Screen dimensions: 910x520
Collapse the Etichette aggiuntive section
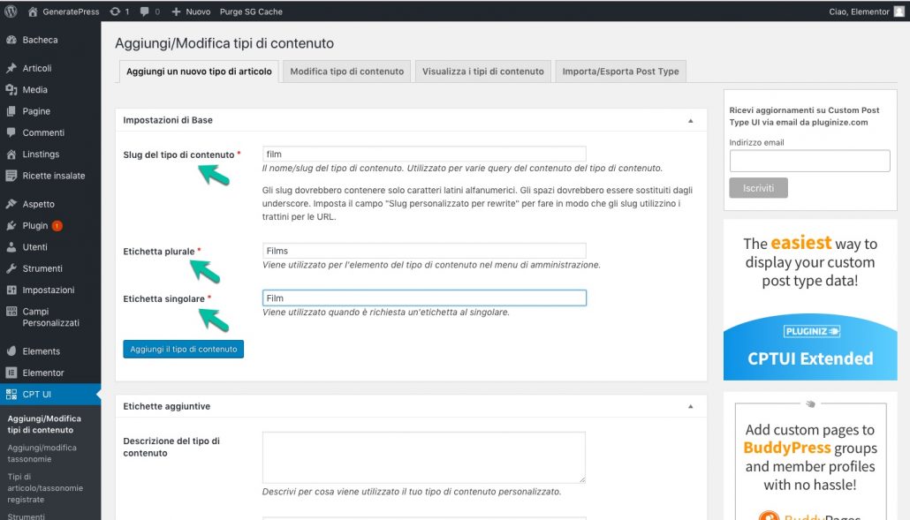[691, 406]
